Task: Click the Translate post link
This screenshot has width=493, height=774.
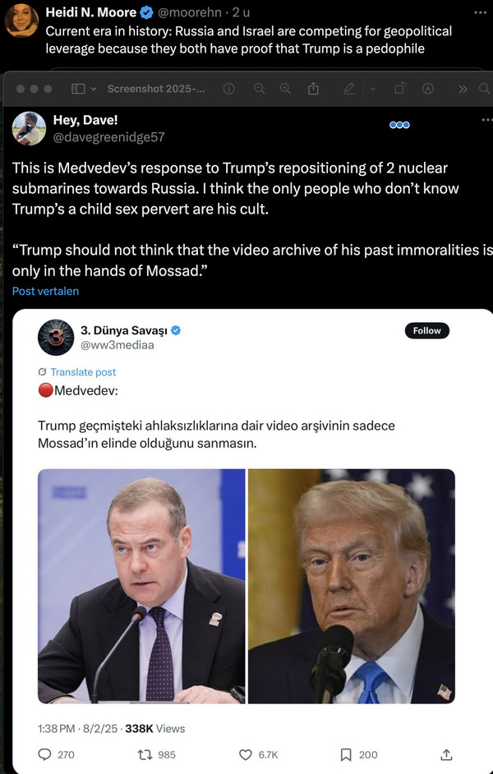Action: click(x=83, y=372)
